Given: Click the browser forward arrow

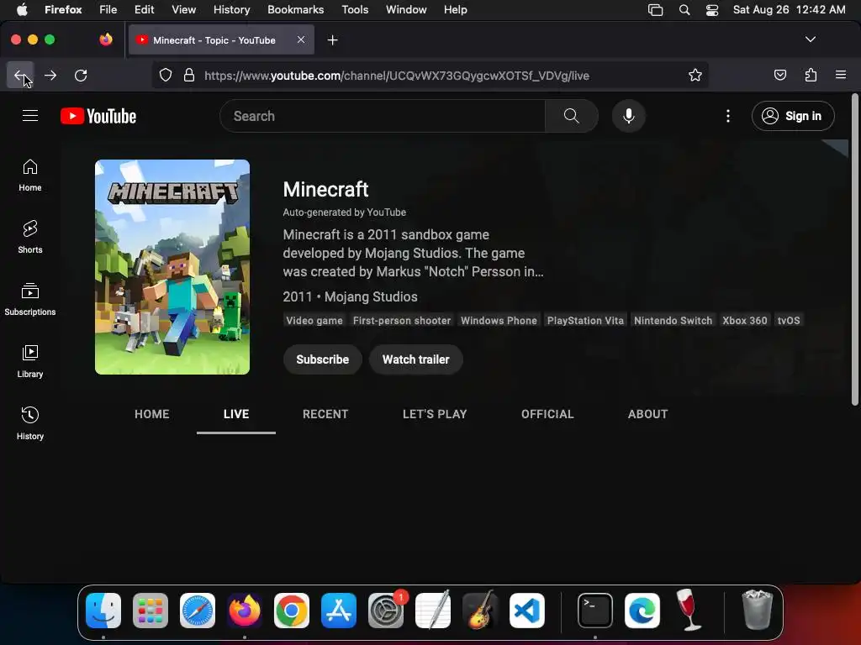Looking at the screenshot, I should [x=50, y=75].
